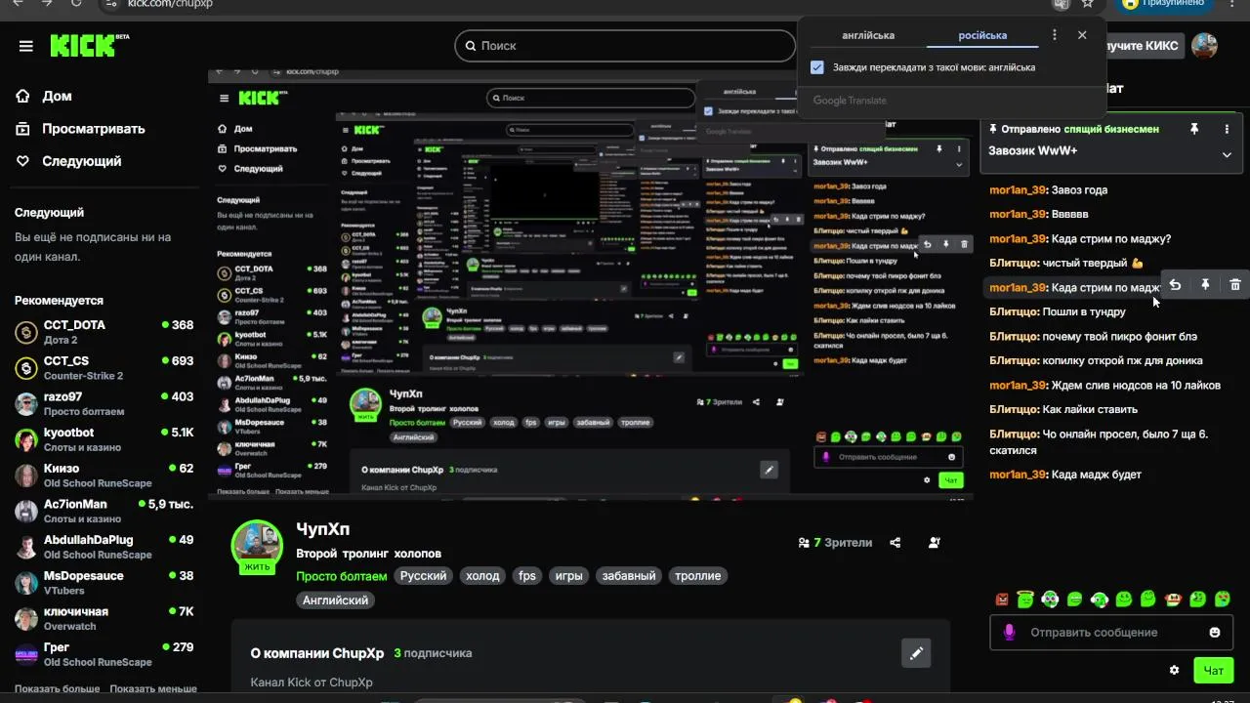This screenshot has width=1250, height=703.
Task: Open translate popup three-dot options
Action: [x=1054, y=35]
